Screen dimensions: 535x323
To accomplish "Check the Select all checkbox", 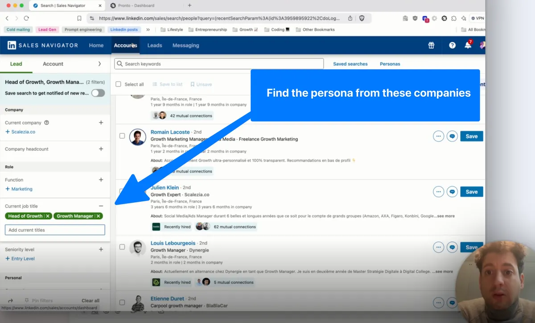I will [x=118, y=84].
